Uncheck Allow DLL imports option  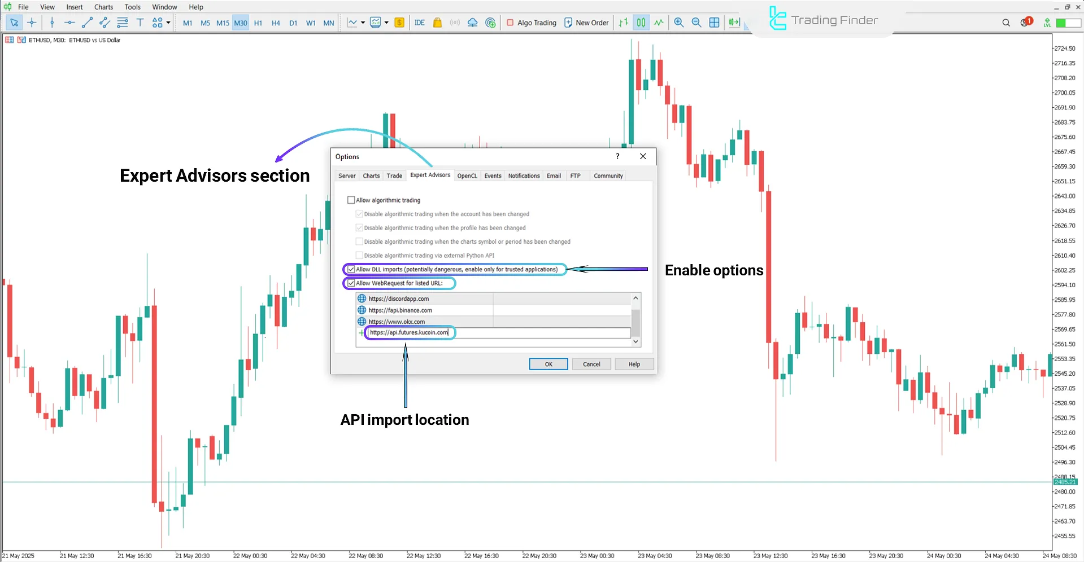[351, 270]
